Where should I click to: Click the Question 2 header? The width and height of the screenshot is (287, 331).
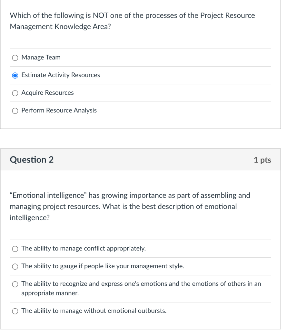point(32,160)
